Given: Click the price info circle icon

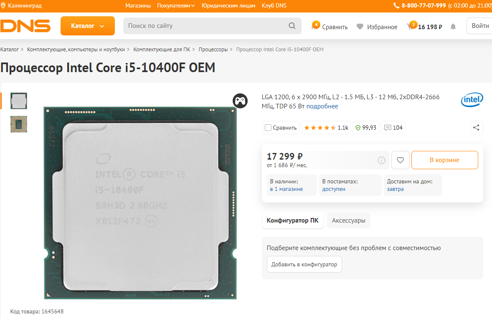Looking at the screenshot, I should 381,160.
